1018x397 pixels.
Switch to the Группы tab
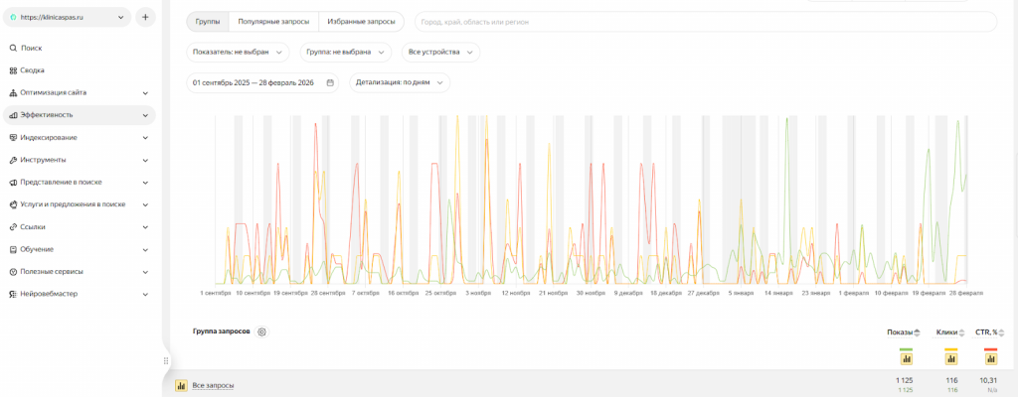tap(208, 22)
